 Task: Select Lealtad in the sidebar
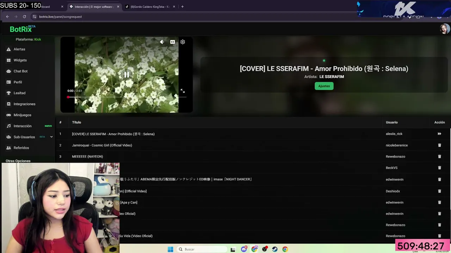click(x=19, y=93)
